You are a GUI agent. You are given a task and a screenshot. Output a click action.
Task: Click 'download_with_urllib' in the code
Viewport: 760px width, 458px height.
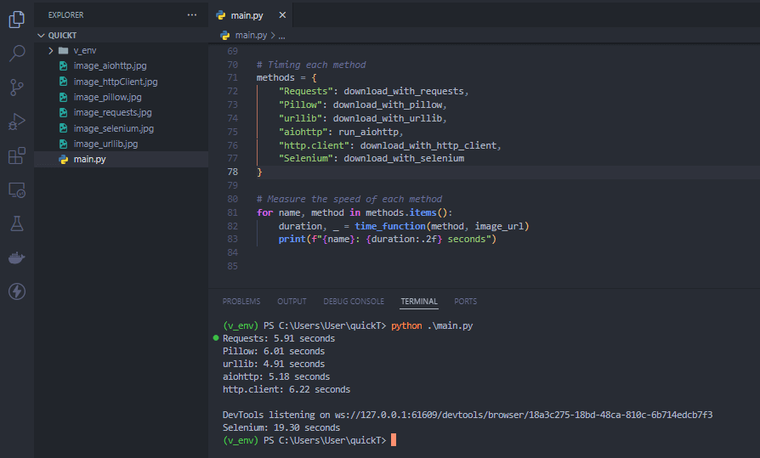point(388,118)
